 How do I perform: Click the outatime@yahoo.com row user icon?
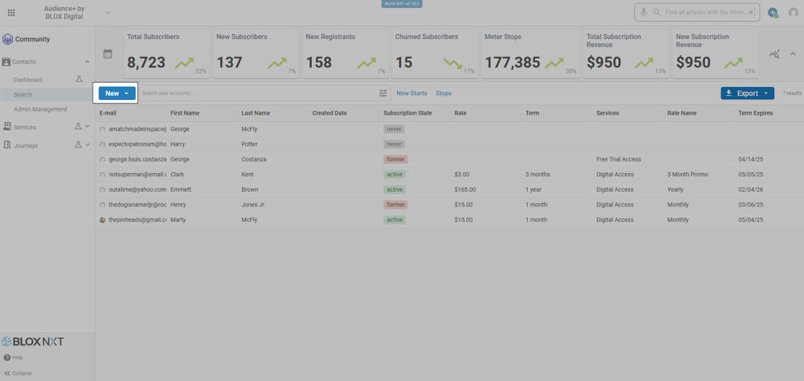coord(102,190)
